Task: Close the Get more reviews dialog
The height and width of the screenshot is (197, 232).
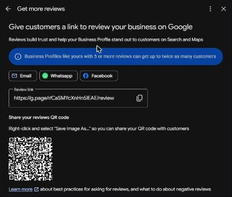Action: pyautogui.click(x=223, y=9)
